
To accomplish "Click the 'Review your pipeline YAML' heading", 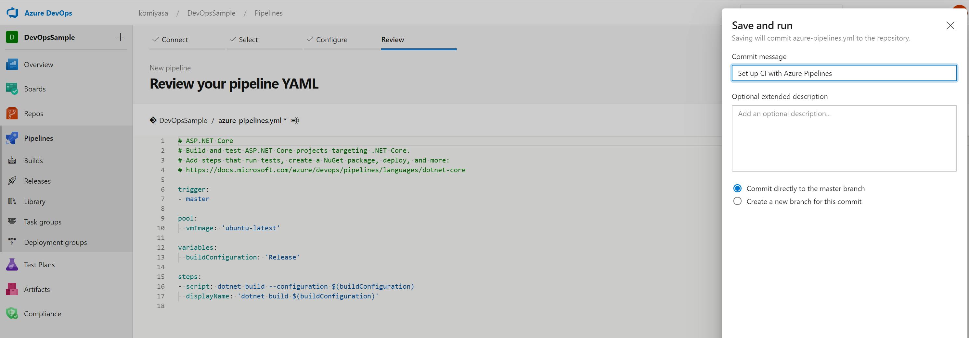I will pyautogui.click(x=234, y=83).
